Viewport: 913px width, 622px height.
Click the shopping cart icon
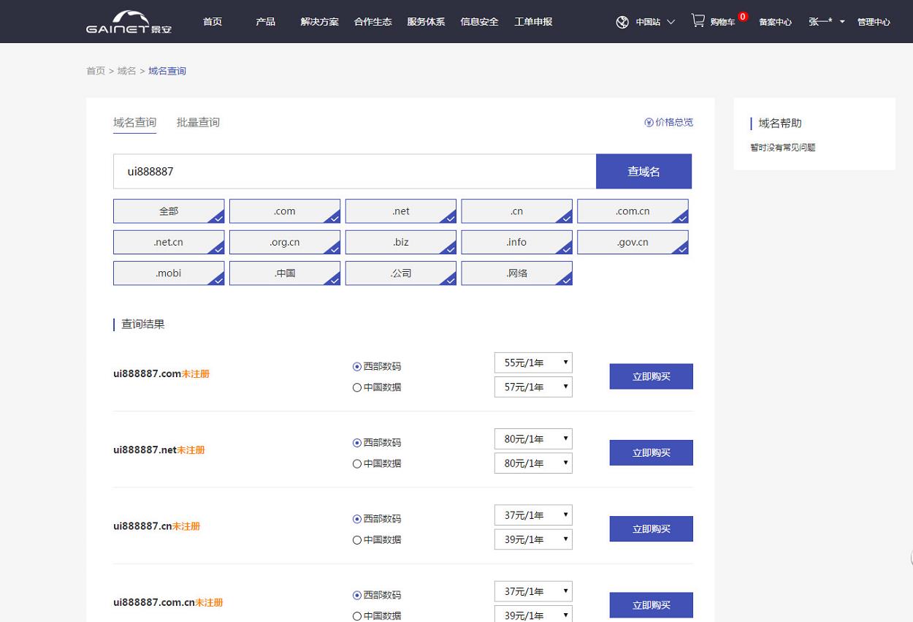(x=698, y=20)
